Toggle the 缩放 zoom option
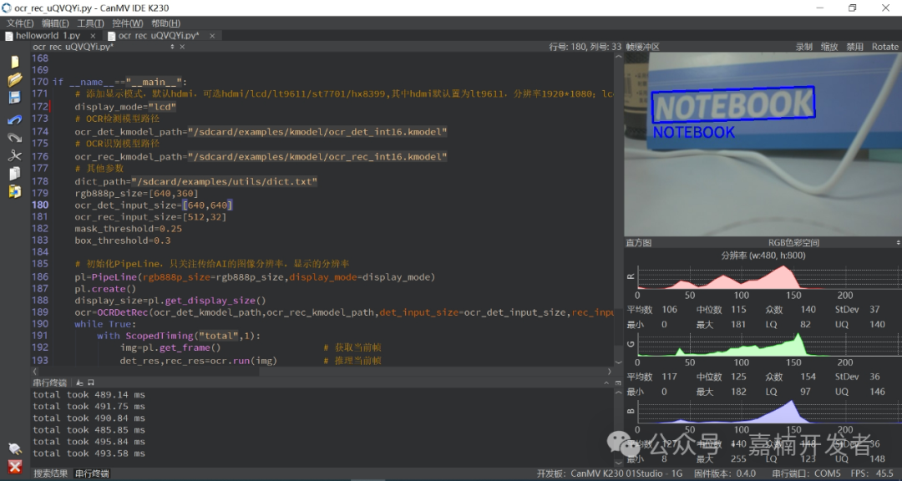902x481 pixels. pos(829,47)
